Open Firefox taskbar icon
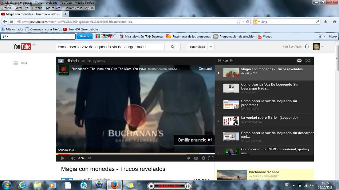339x190 pixels. coord(114,185)
